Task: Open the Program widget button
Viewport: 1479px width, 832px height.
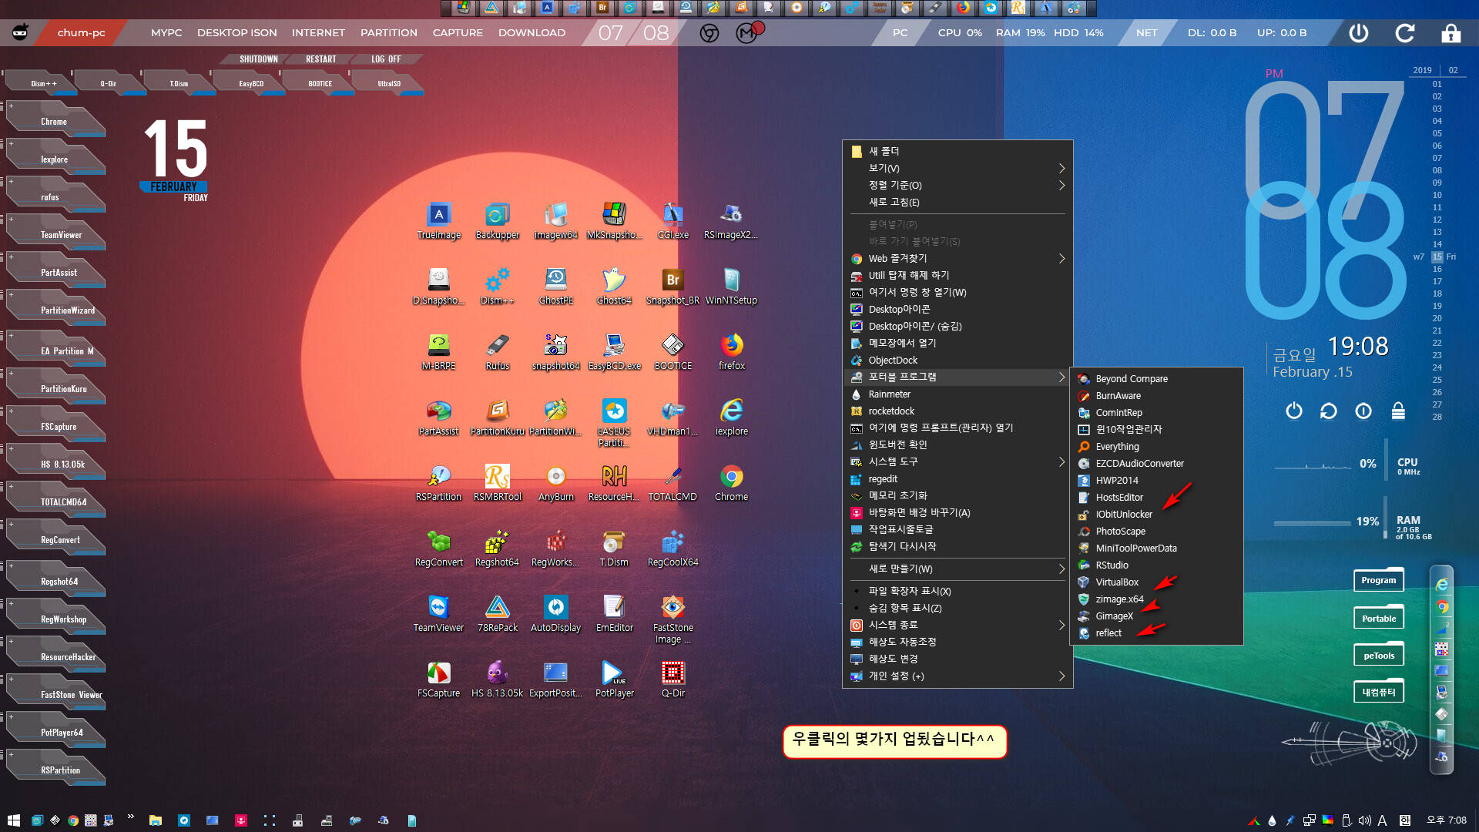Action: pos(1378,580)
